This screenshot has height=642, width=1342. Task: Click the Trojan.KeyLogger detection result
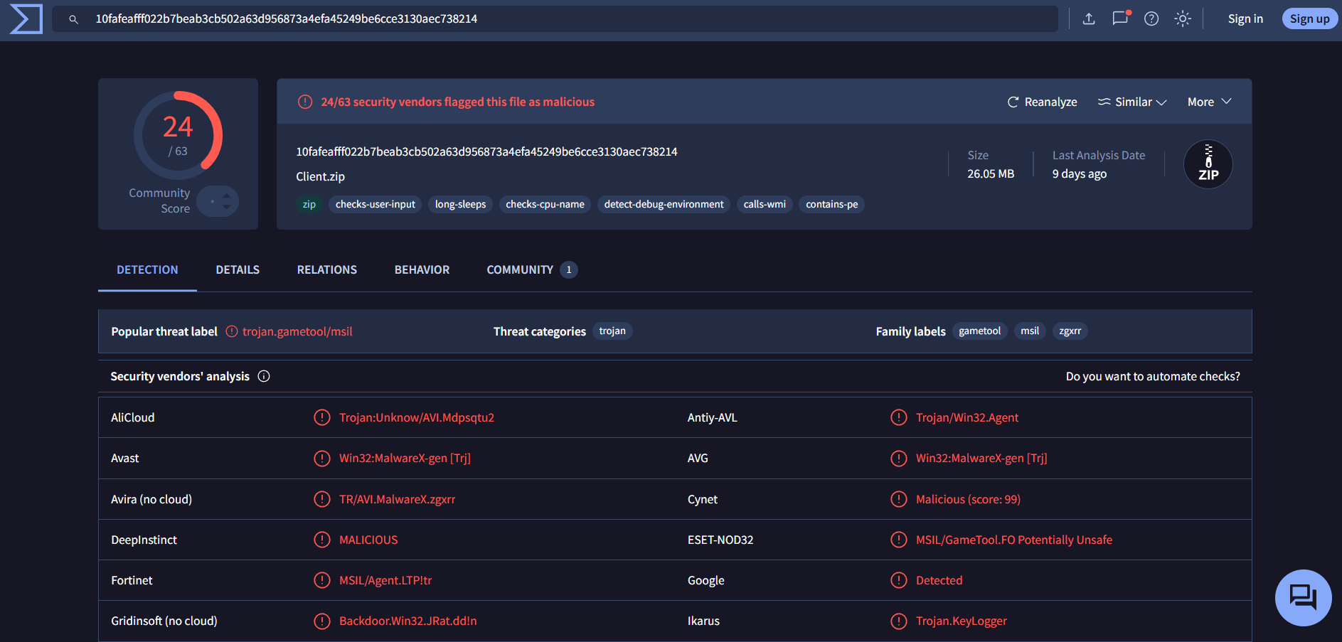click(962, 621)
